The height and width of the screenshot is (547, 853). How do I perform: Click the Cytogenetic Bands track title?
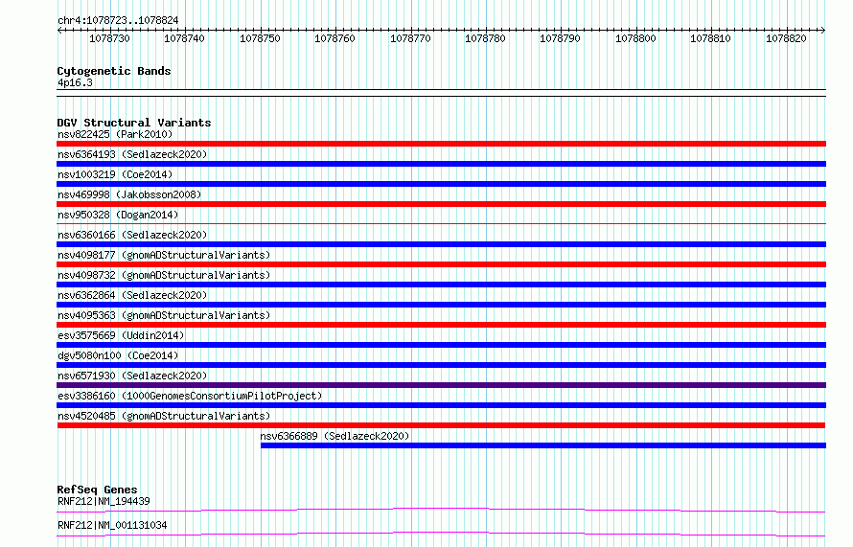click(114, 71)
